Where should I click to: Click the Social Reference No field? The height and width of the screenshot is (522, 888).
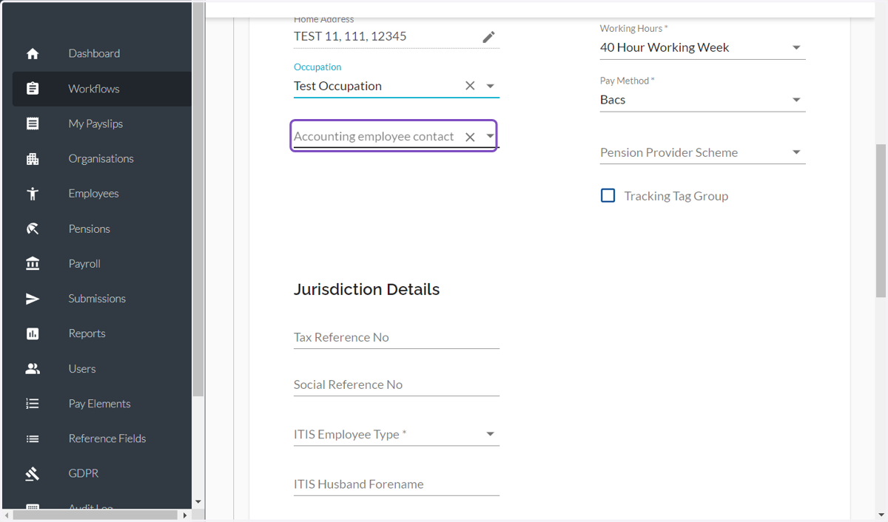(397, 384)
